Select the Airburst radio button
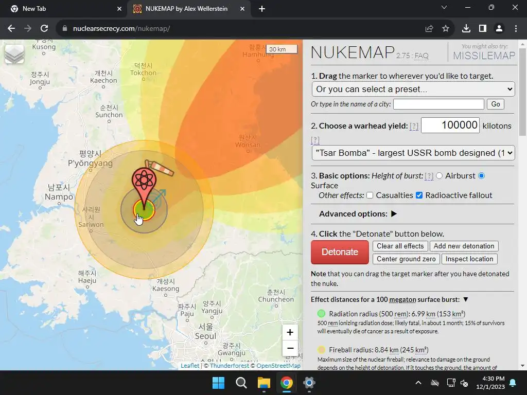This screenshot has width=527, height=395. coord(440,176)
